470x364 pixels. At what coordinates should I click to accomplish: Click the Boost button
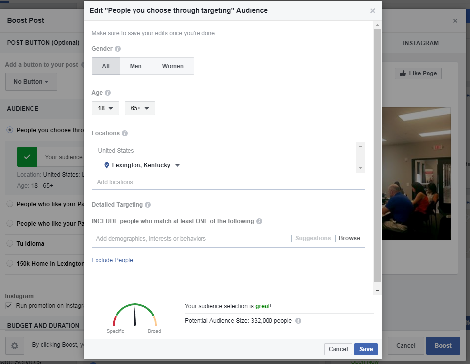tap(443, 346)
